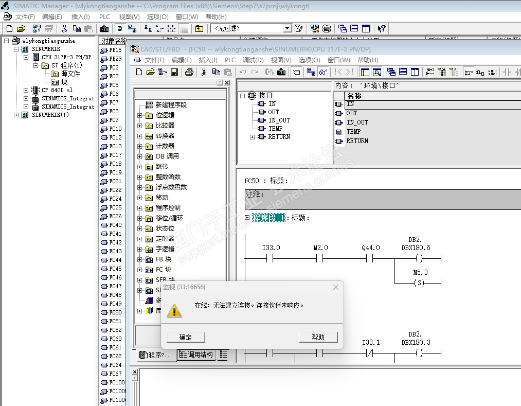Image resolution: width=521 pixels, height=406 pixels.
Task: Toggle the Details view button in SIMATIC toolbar
Action: pos(184,29)
